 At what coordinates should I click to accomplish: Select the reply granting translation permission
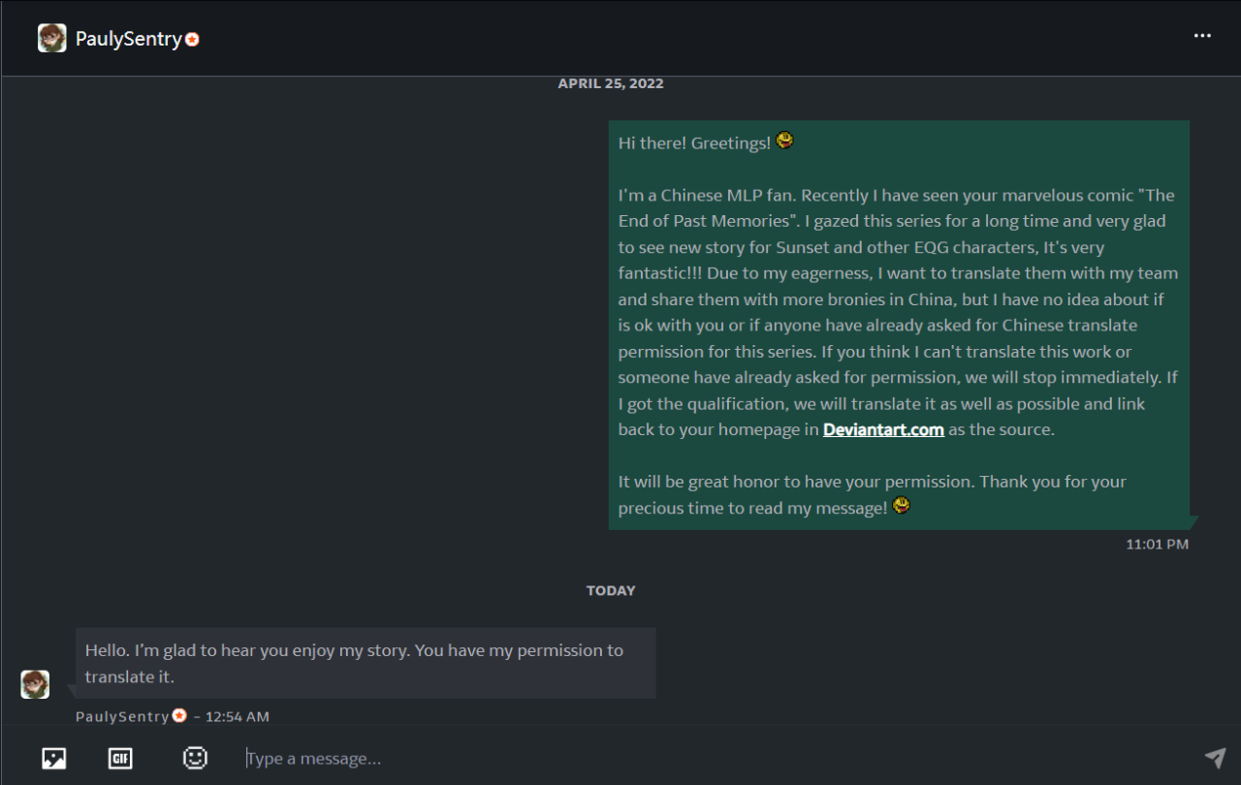point(366,663)
